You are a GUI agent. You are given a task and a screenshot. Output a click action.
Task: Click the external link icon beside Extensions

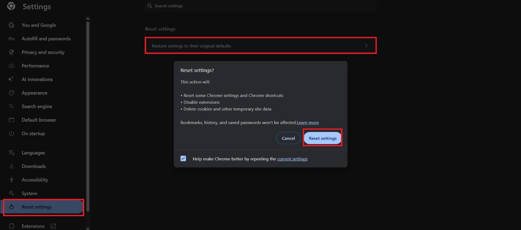[x=53, y=226]
